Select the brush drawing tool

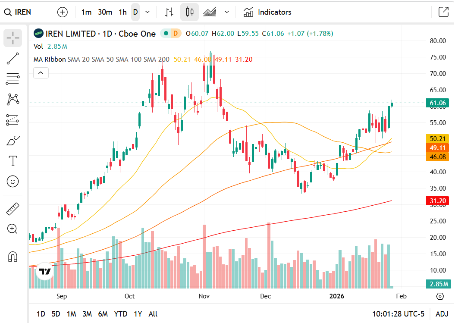(x=13, y=141)
